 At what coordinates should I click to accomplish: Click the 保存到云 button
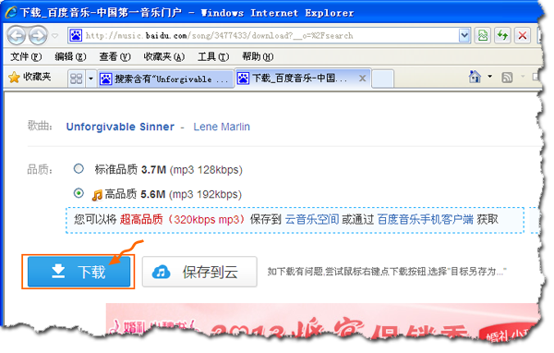coord(199,272)
